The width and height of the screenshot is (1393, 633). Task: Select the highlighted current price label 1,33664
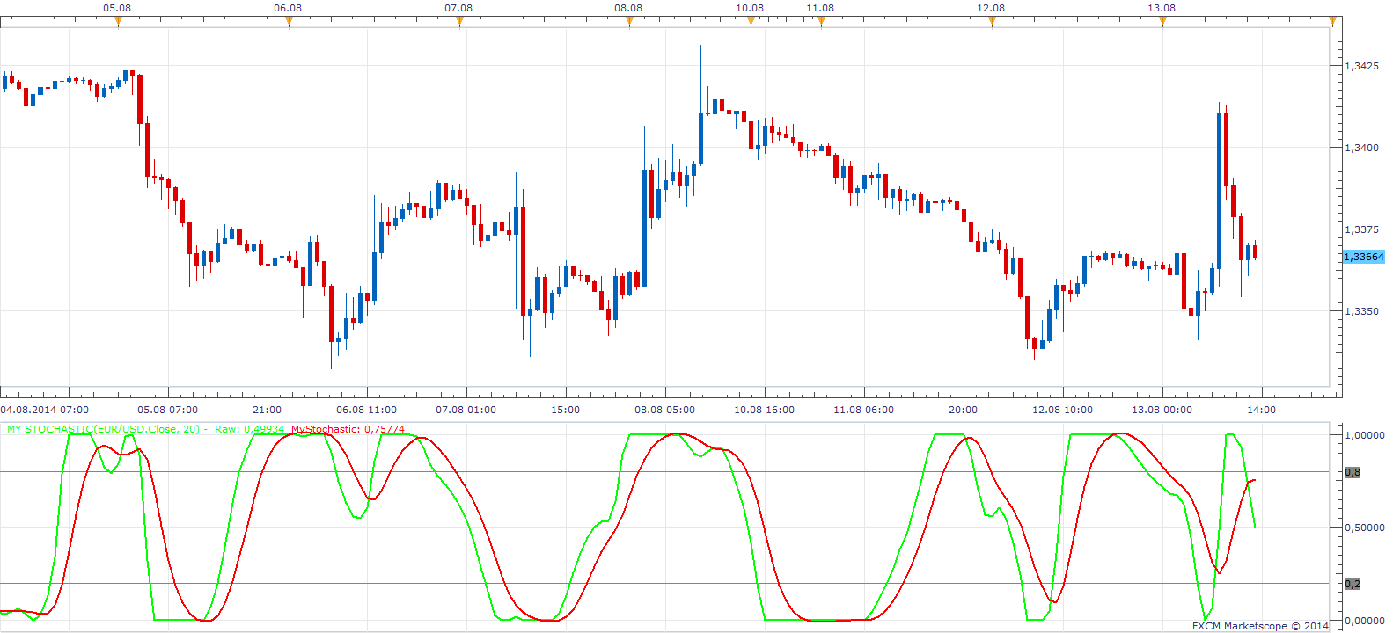[1363, 257]
